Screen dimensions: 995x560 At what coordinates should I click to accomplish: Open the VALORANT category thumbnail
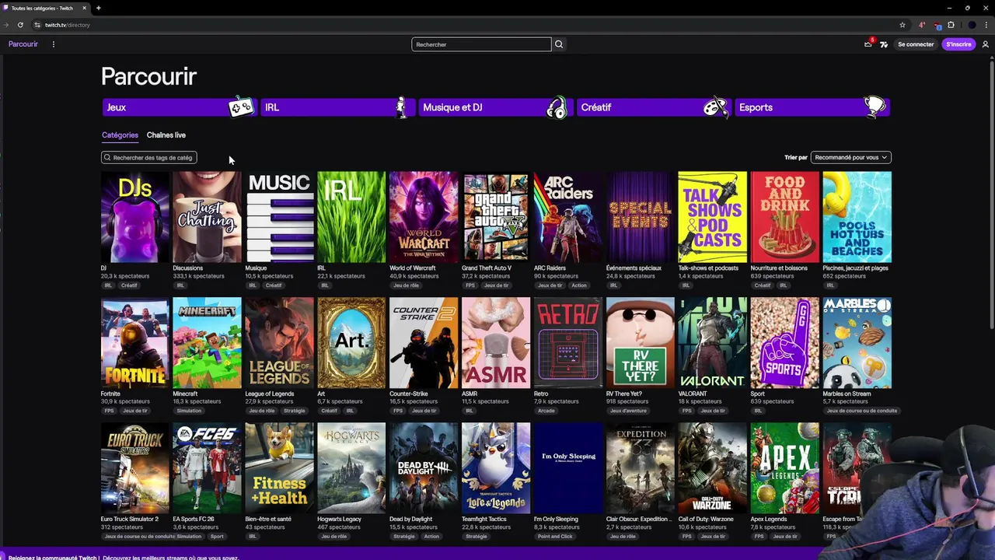point(712,343)
